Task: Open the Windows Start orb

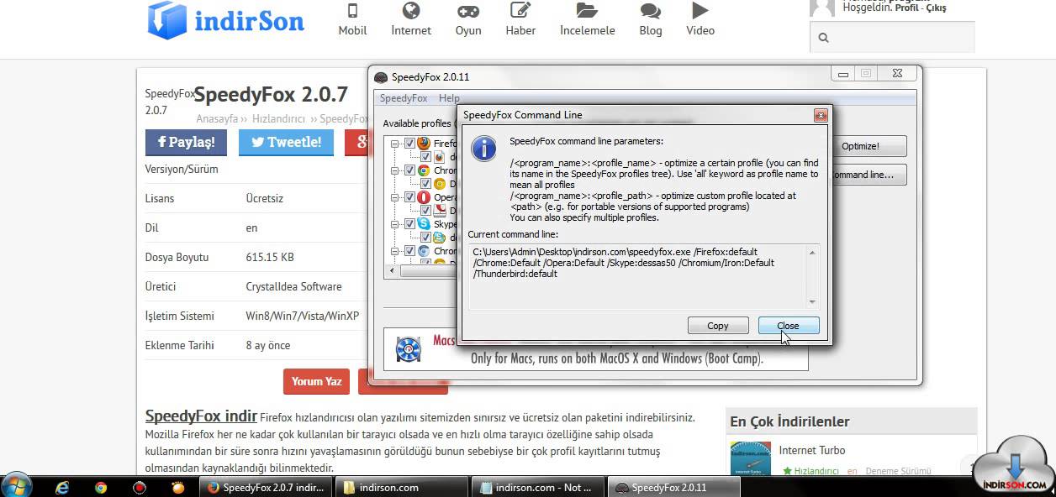Action: 17,487
